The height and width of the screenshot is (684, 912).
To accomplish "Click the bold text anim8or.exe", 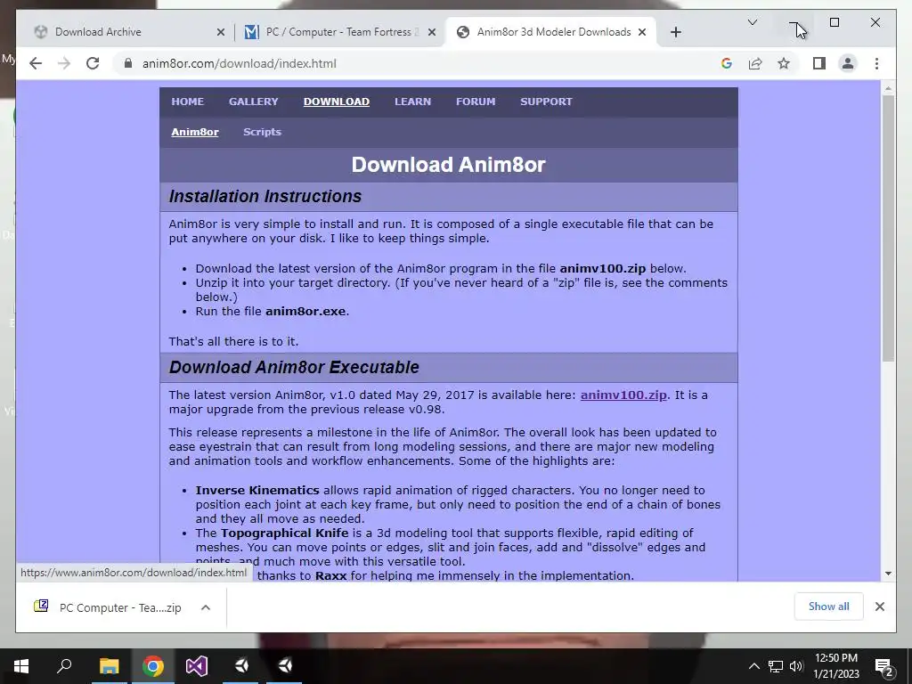I will [305, 311].
